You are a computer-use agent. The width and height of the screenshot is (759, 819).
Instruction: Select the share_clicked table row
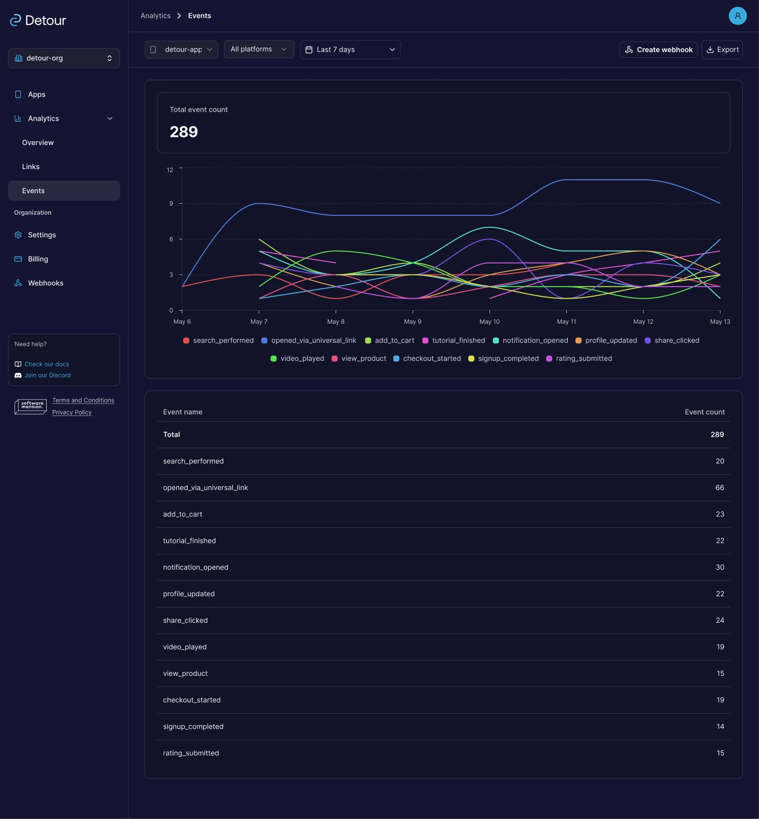click(444, 621)
